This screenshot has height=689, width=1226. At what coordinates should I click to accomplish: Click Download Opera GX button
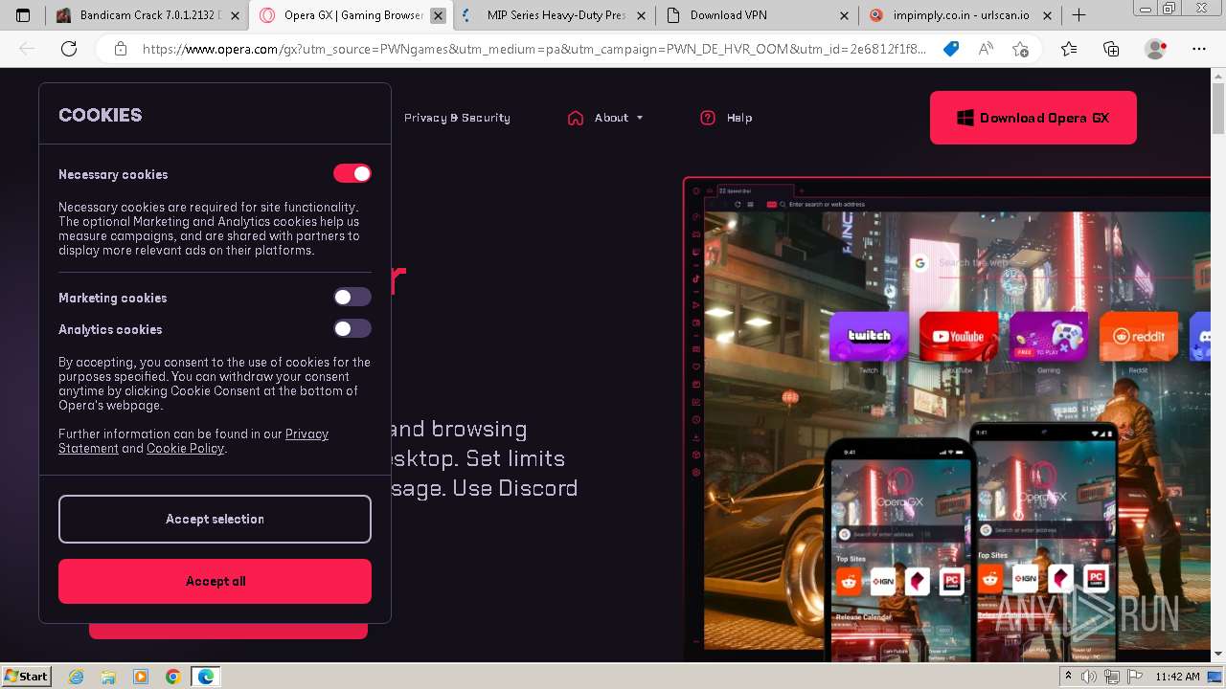coord(1033,118)
